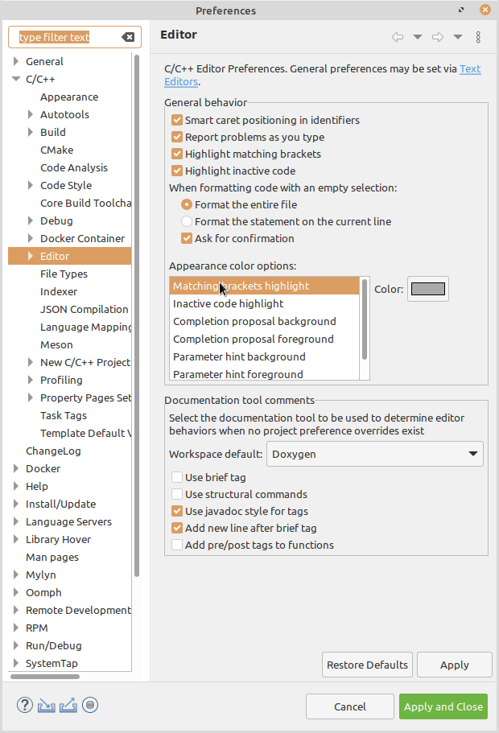Clear the filter text field icon
499x733 pixels.
[128, 37]
